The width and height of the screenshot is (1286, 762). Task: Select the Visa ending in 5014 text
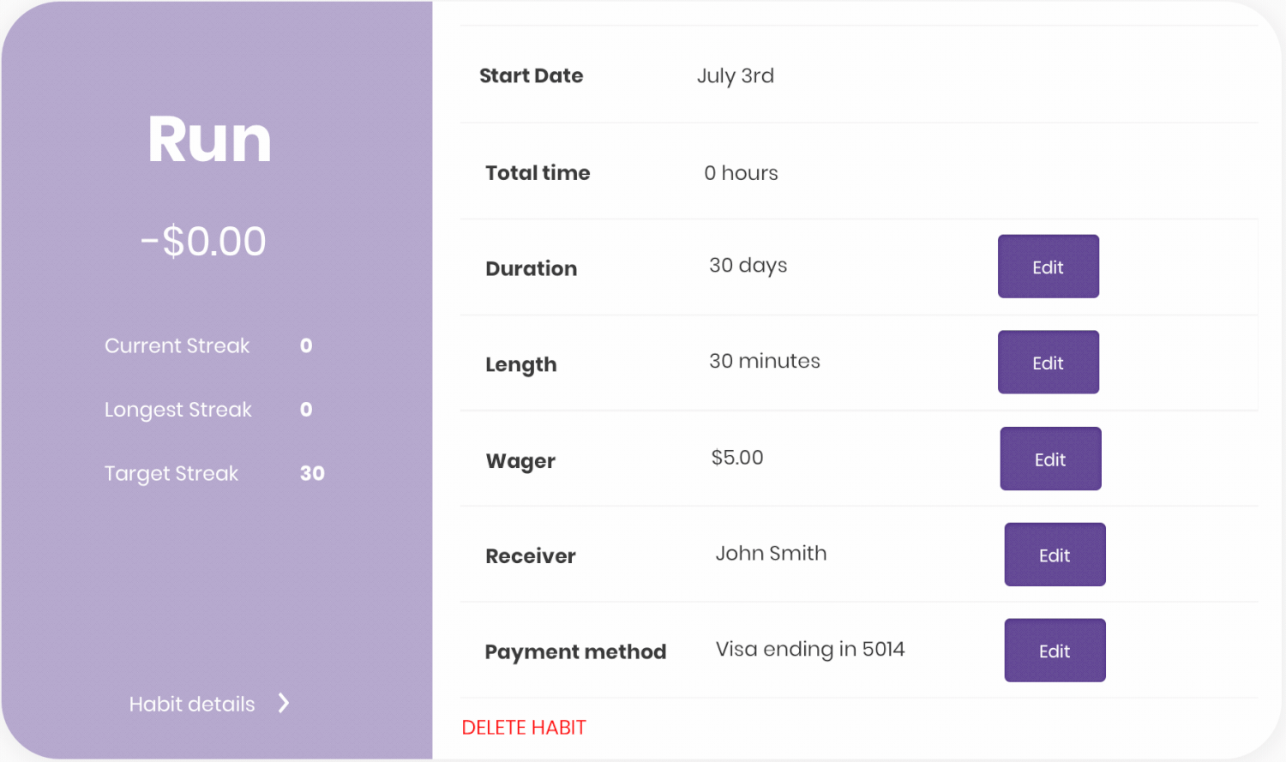point(810,650)
